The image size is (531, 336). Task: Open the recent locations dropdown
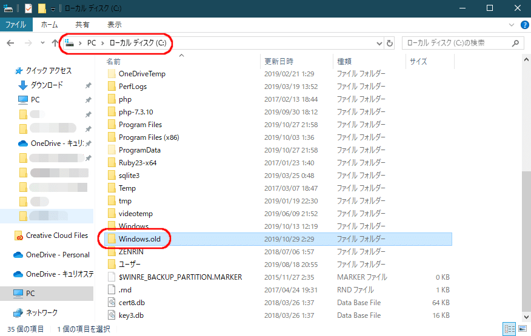click(42, 43)
